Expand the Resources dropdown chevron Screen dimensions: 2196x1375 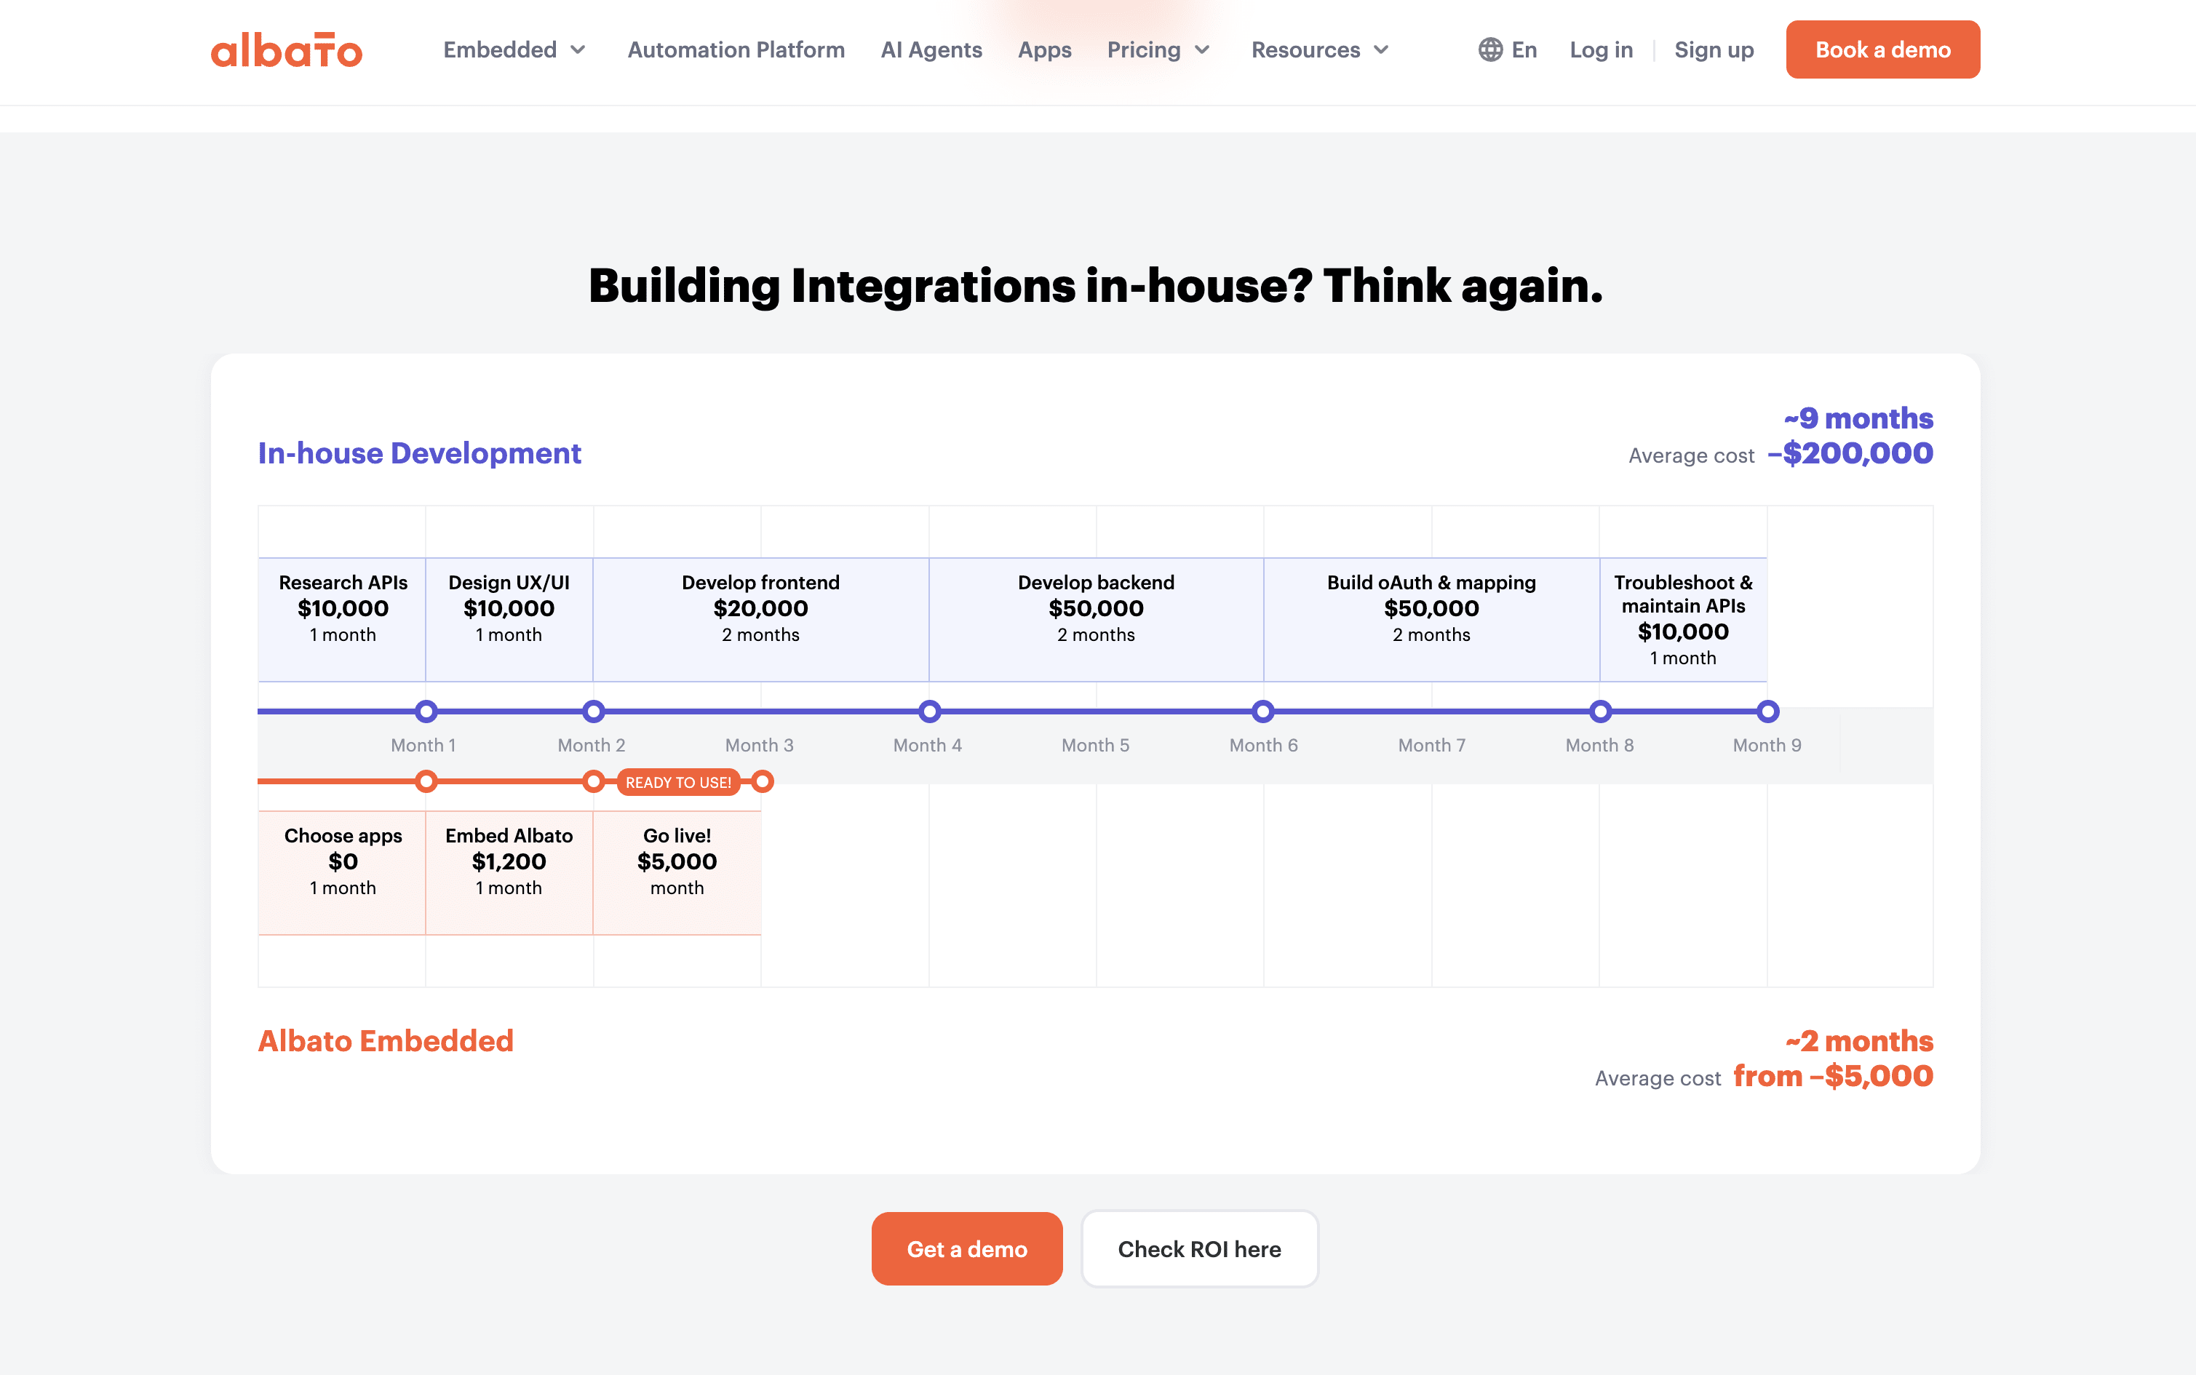click(x=1381, y=50)
